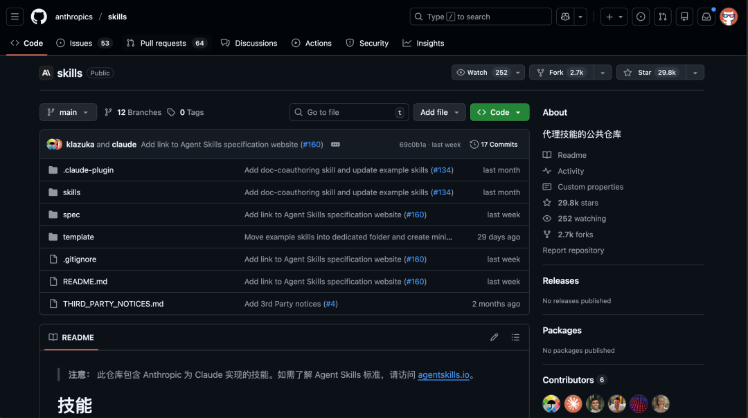Screen dimensions: 748x418
Task: Open the create new plus menu
Action: pyautogui.click(x=614, y=17)
